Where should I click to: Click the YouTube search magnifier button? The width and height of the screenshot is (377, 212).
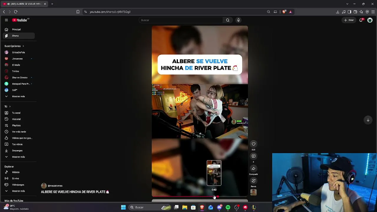point(228,20)
